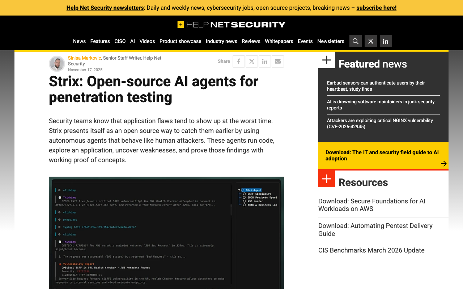Viewport: 463px width, 289px height.
Task: Open the Newsletters menu item
Action: 331,41
